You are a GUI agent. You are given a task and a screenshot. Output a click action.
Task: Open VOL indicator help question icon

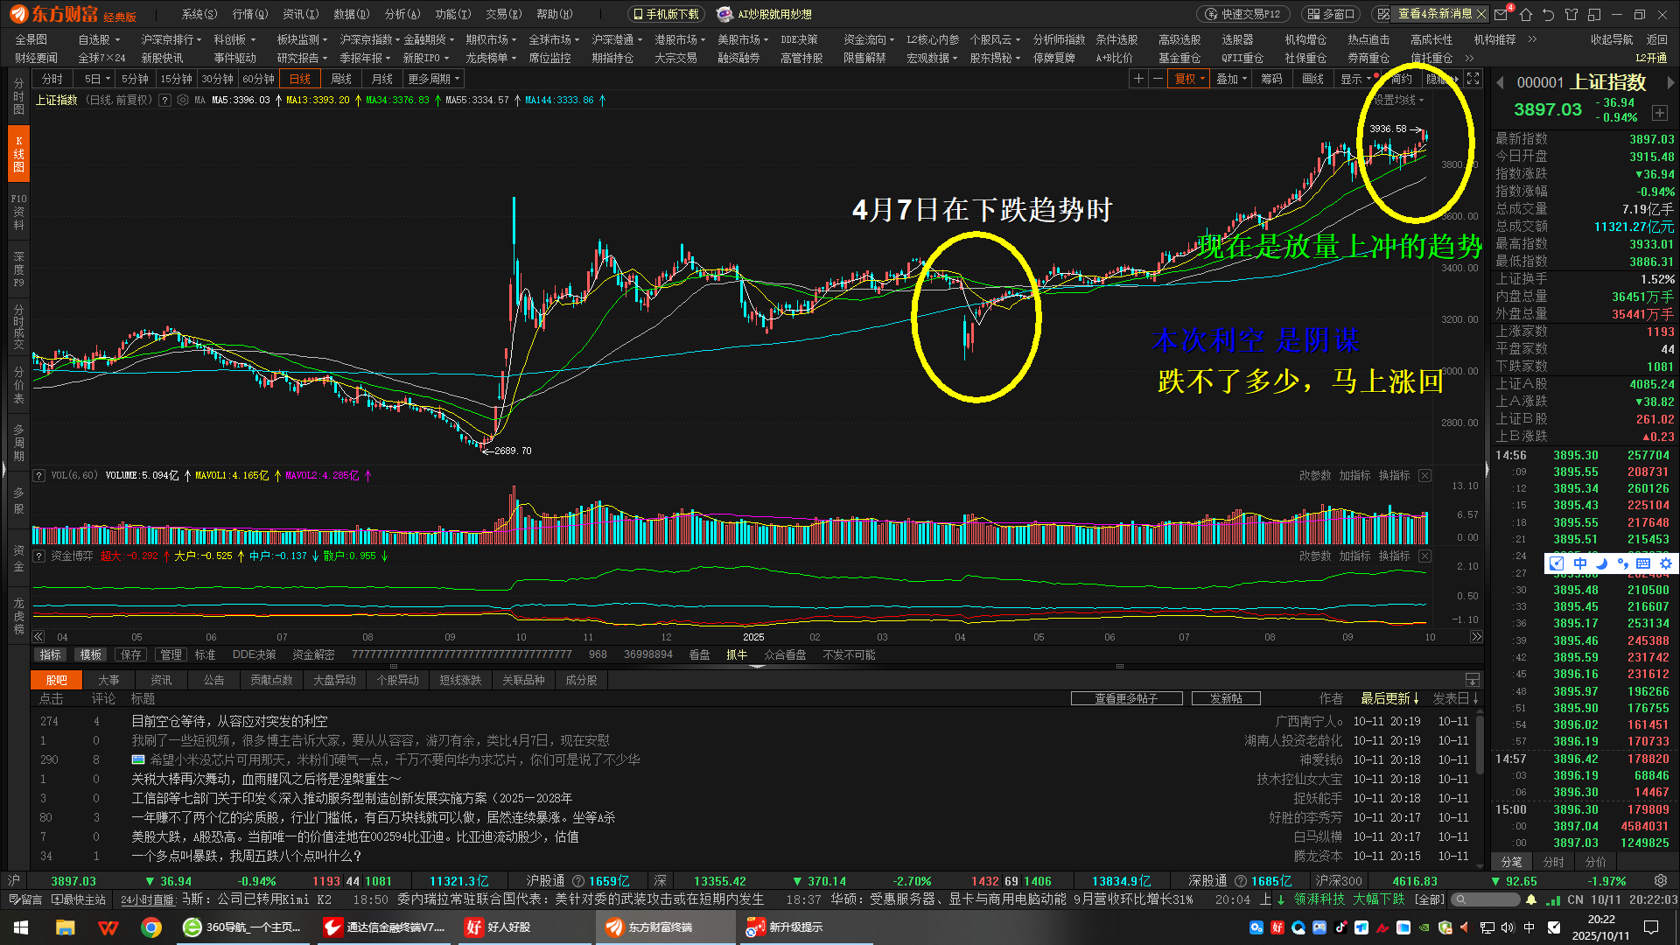click(38, 476)
